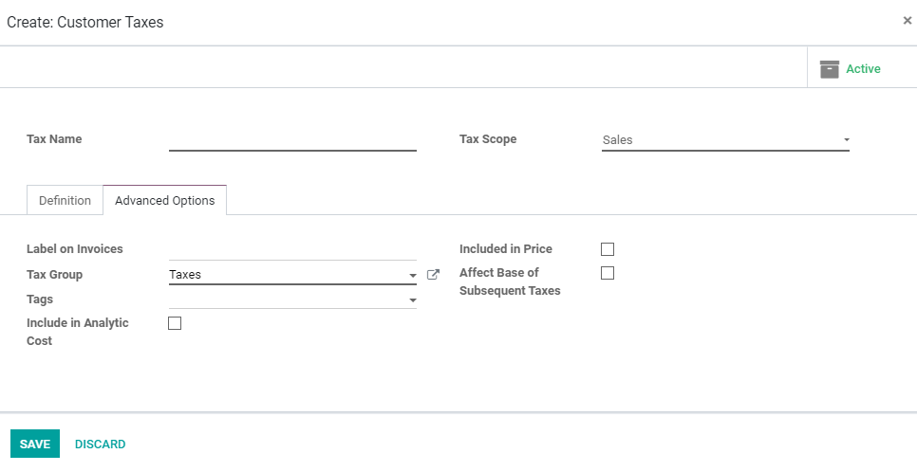The image size is (917, 472).
Task: Click inside the Tags input field
Action: (285, 300)
